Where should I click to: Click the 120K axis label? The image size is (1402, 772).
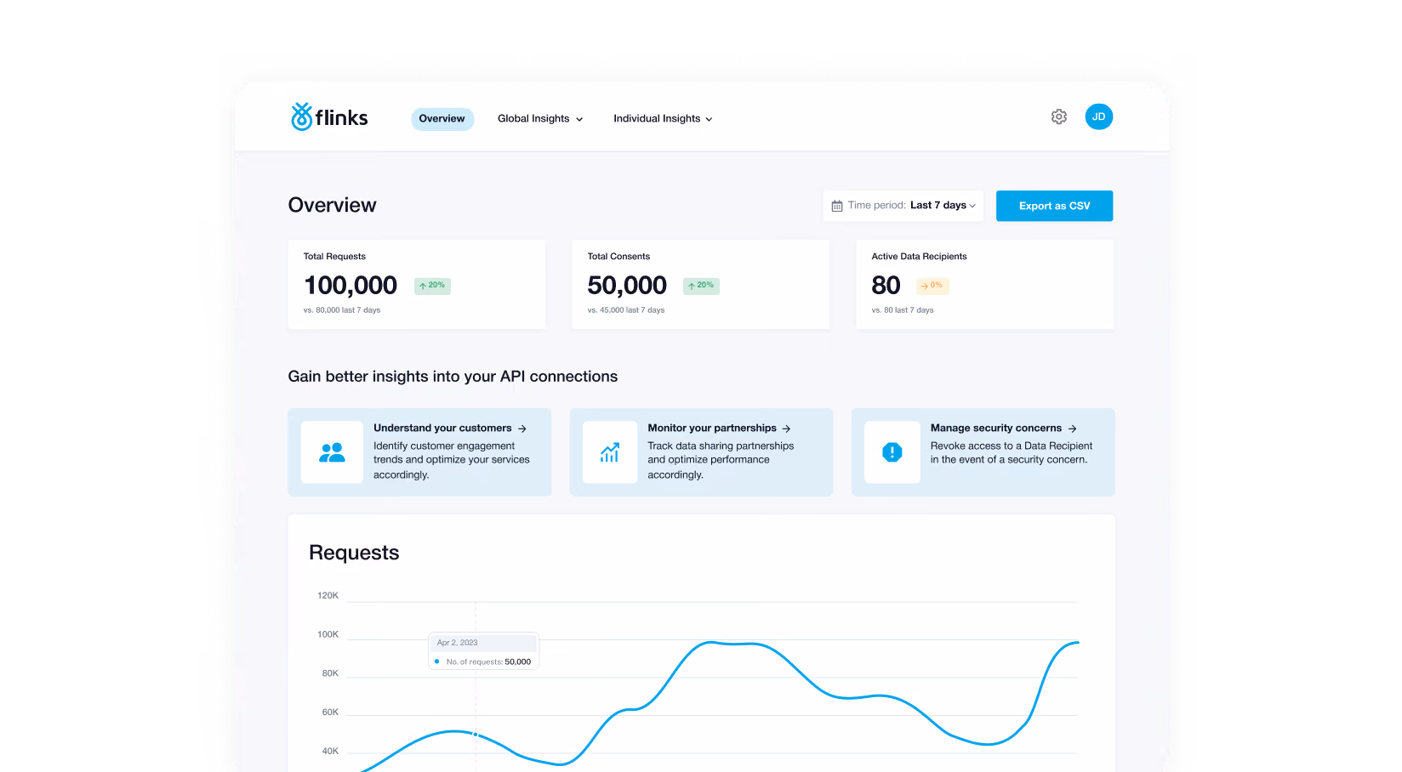328,596
